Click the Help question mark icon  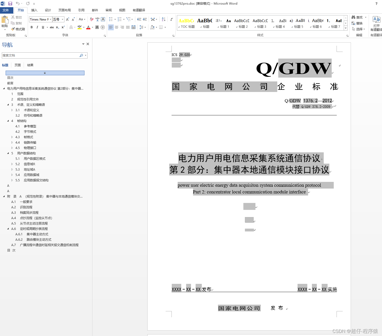(376, 4)
